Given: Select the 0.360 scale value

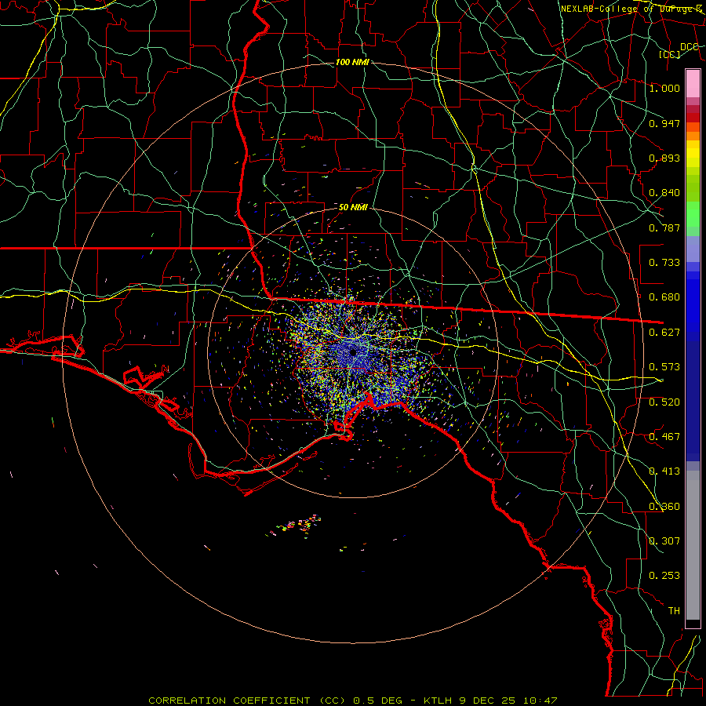Looking at the screenshot, I should 664,507.
